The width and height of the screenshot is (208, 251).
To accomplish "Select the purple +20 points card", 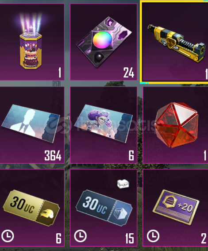I will (x=176, y=207).
